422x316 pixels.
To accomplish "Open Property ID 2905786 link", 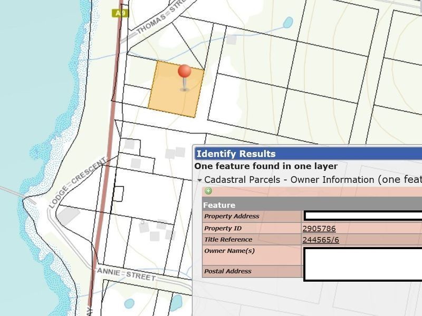I will 319,229.
